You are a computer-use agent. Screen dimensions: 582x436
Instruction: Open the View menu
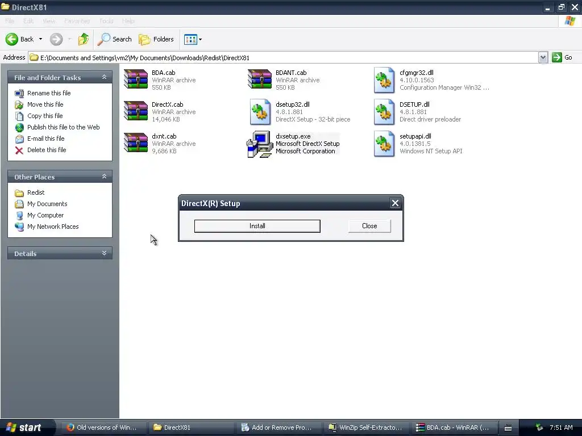click(49, 21)
